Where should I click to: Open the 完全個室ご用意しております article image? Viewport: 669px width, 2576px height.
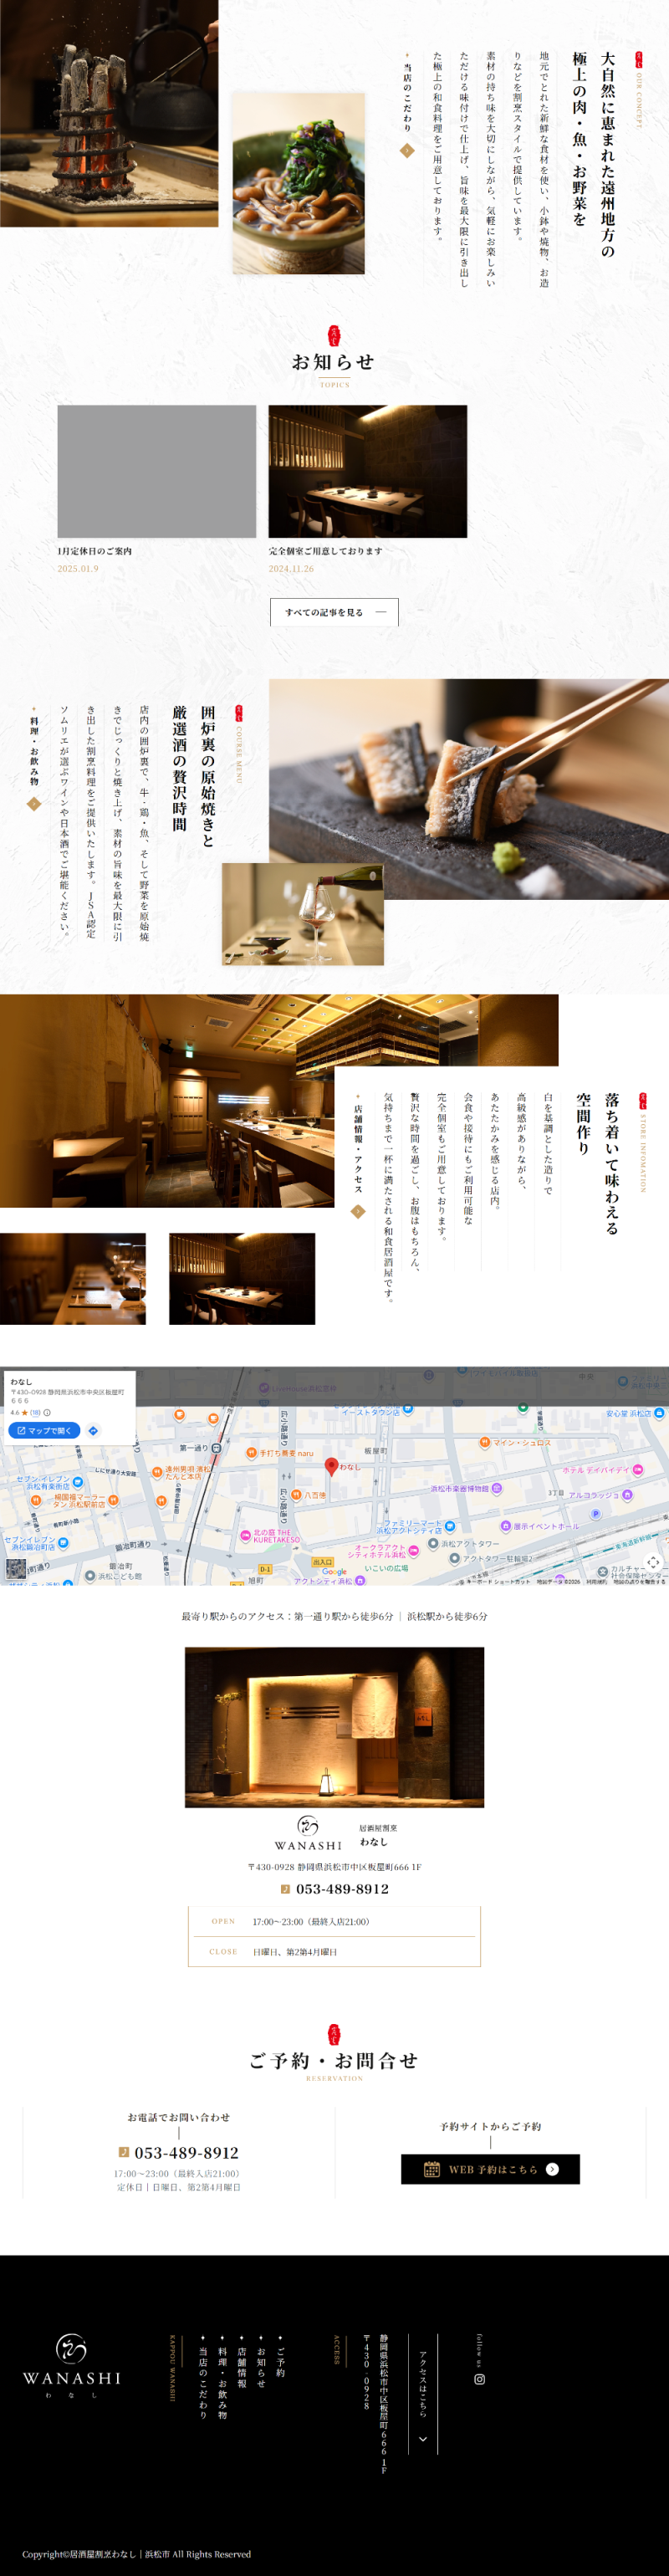click(x=367, y=471)
